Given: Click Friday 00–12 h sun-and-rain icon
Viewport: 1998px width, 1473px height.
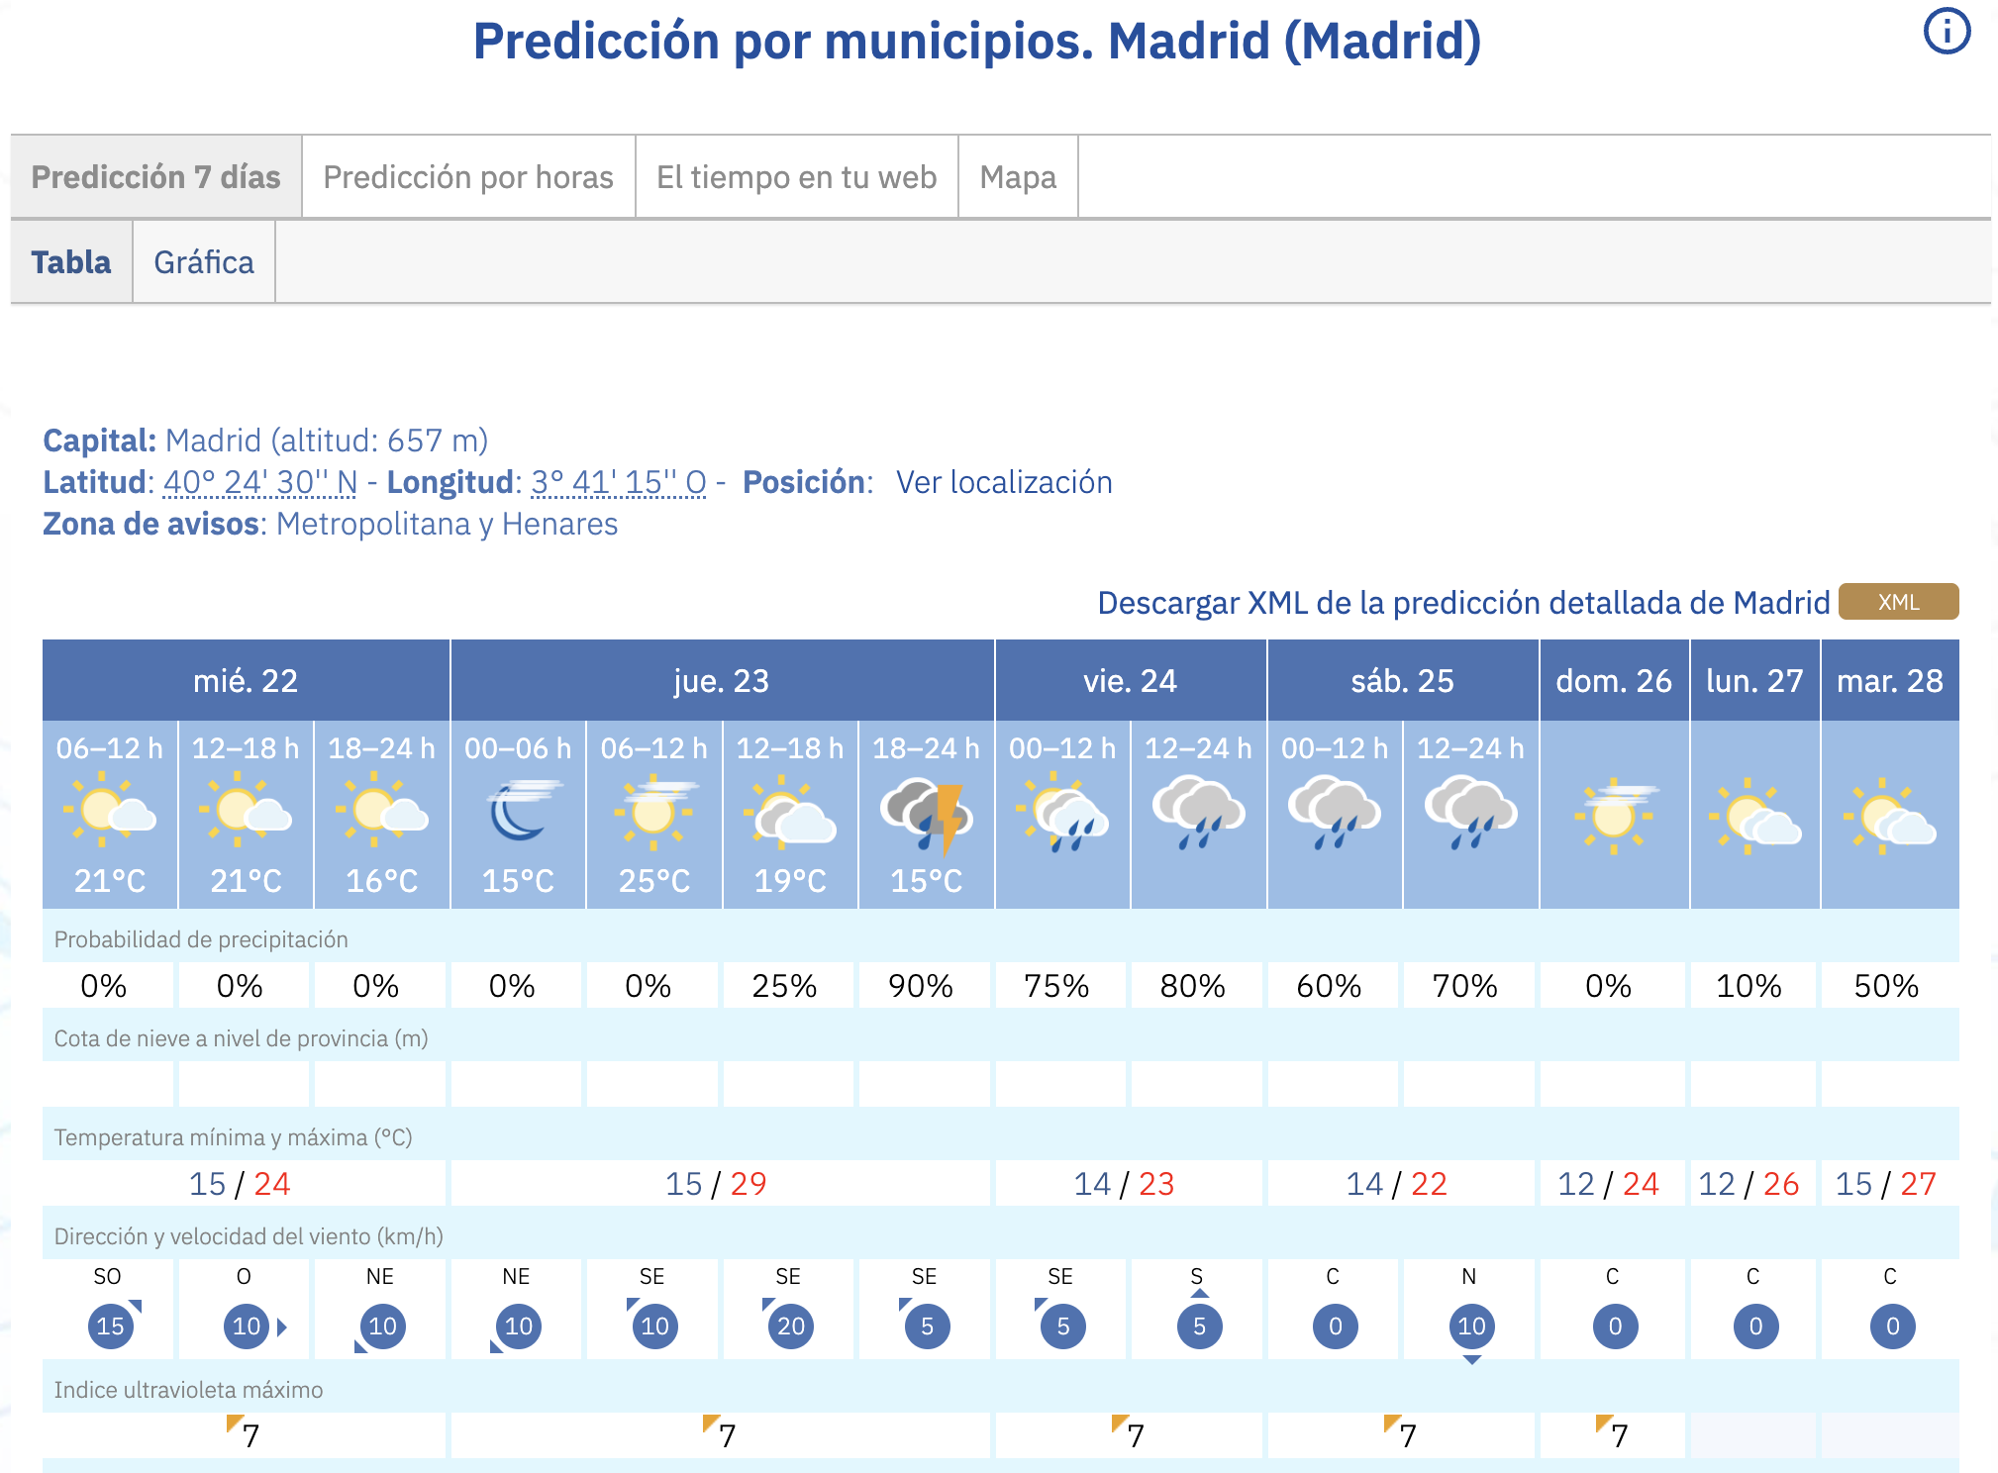Looking at the screenshot, I should (1061, 814).
